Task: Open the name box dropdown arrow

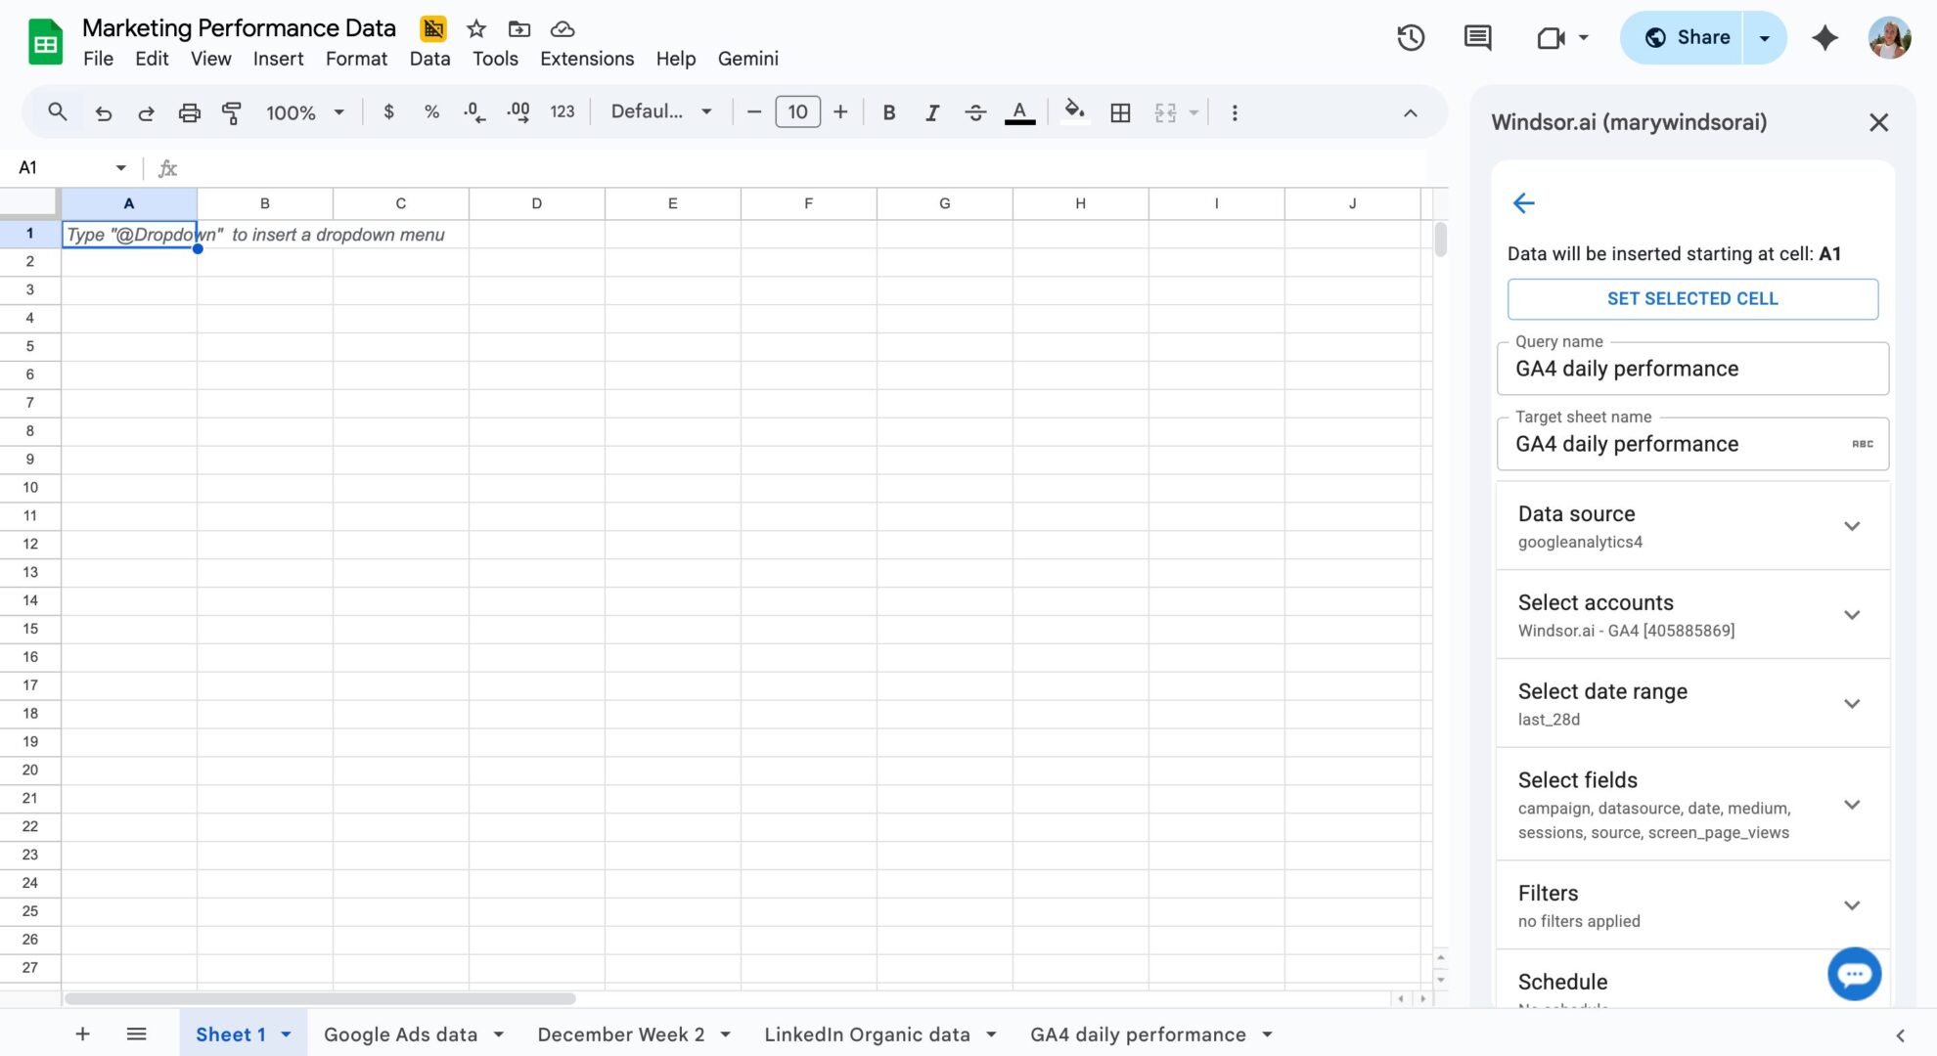Action: point(121,168)
